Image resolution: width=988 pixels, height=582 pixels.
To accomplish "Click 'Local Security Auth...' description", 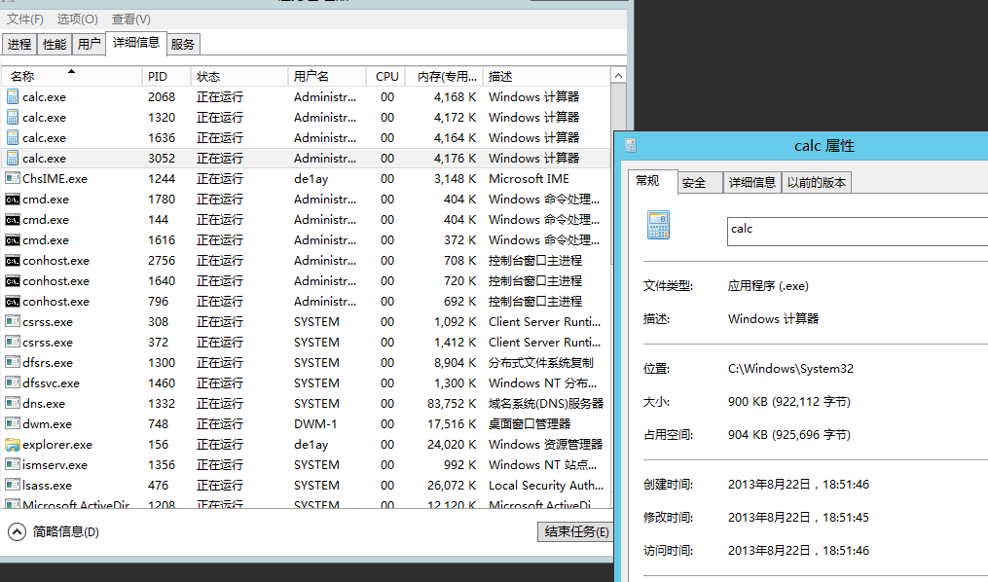I will (546, 486).
